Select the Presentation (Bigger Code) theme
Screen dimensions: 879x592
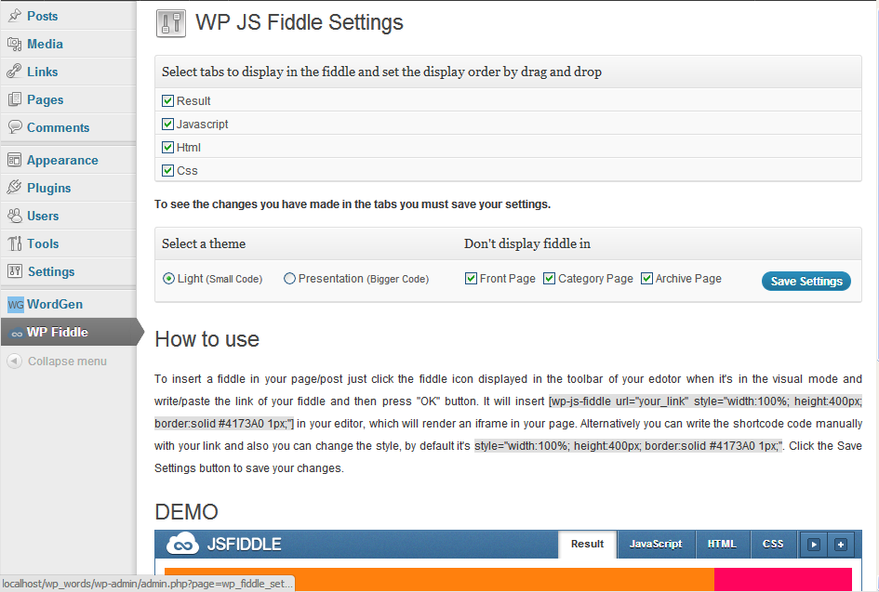coord(289,279)
